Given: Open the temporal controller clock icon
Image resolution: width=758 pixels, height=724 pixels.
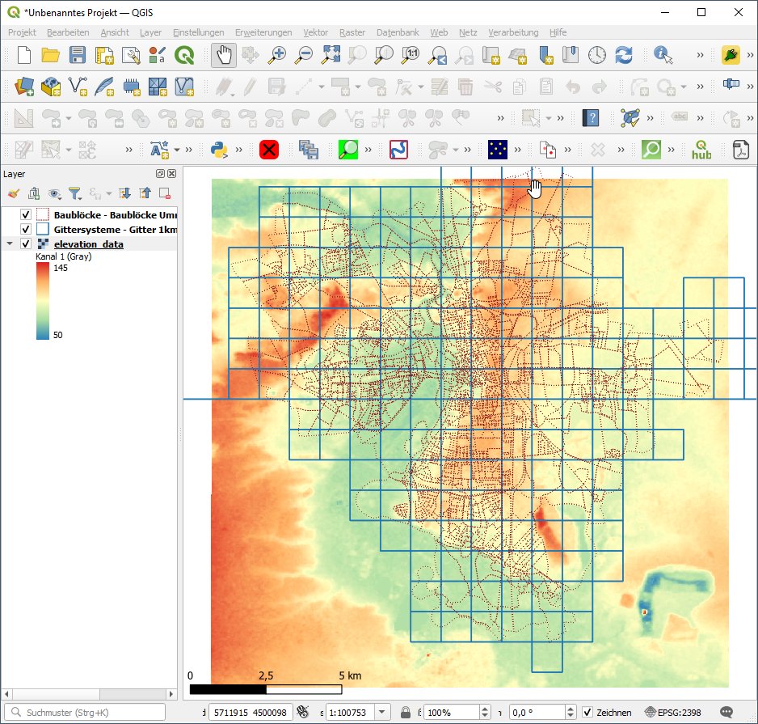Looking at the screenshot, I should (597, 55).
